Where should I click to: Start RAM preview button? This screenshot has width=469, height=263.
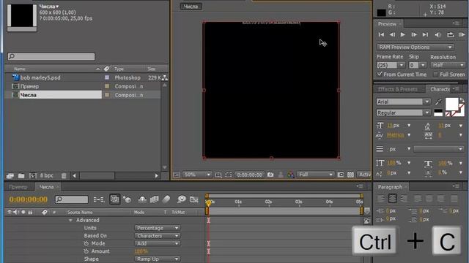coord(462,35)
